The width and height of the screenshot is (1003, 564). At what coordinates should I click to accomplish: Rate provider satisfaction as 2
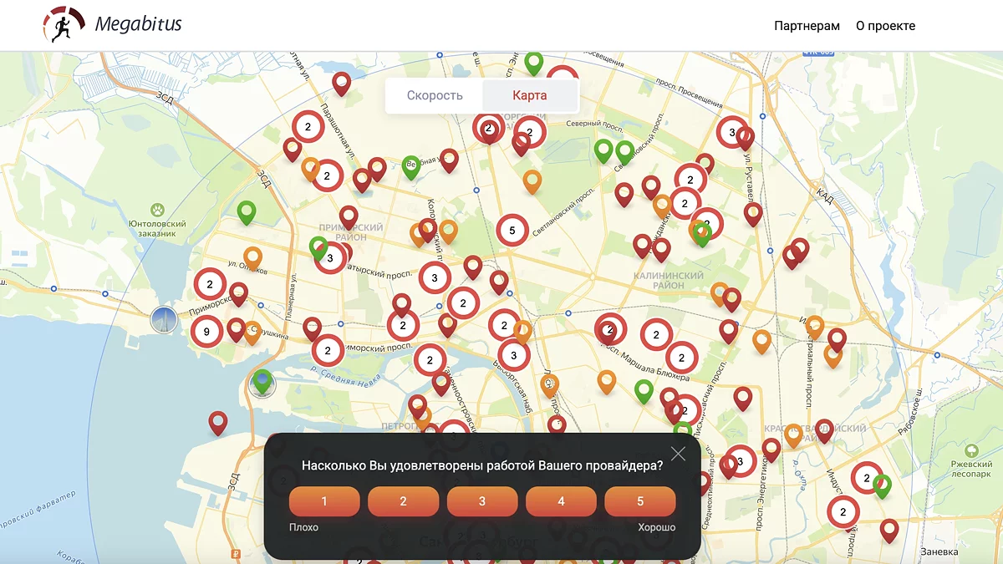[403, 501]
